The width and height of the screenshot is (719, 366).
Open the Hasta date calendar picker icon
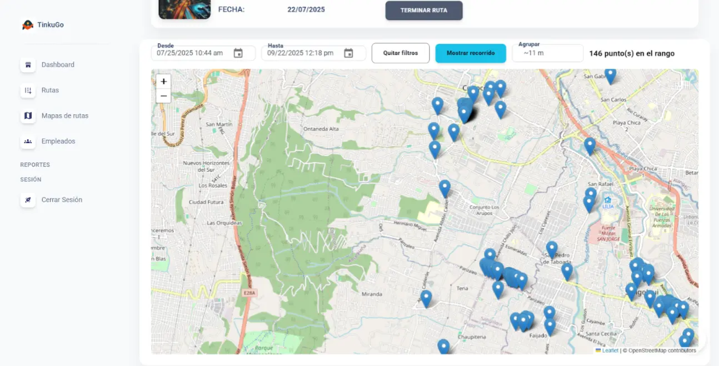pyautogui.click(x=348, y=53)
